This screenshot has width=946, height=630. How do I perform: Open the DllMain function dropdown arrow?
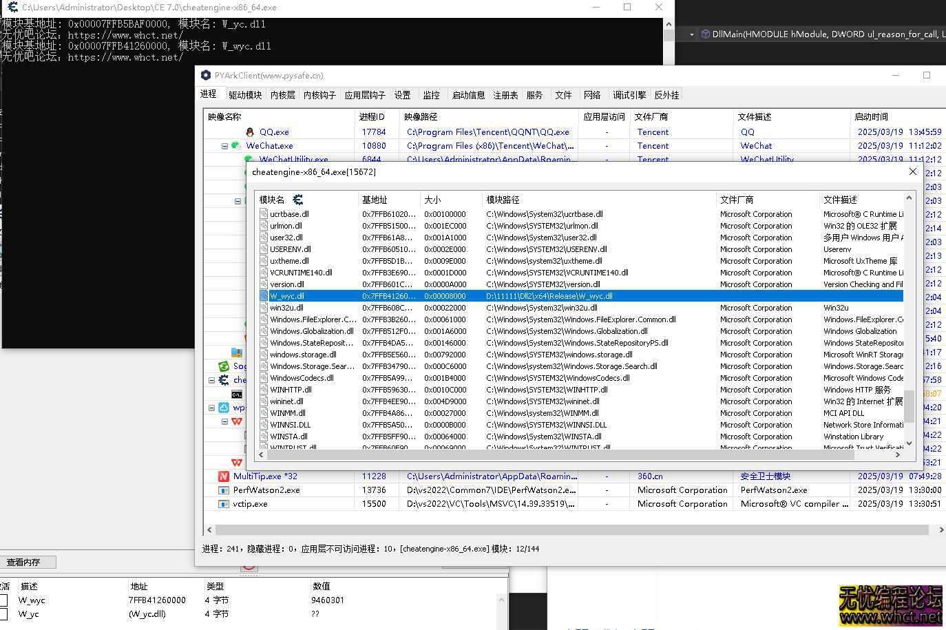691,34
